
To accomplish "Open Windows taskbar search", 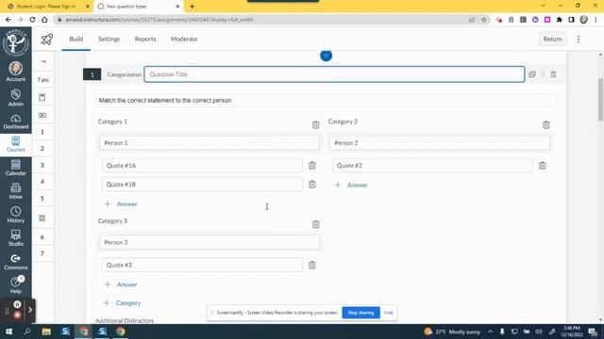I will point(27,331).
